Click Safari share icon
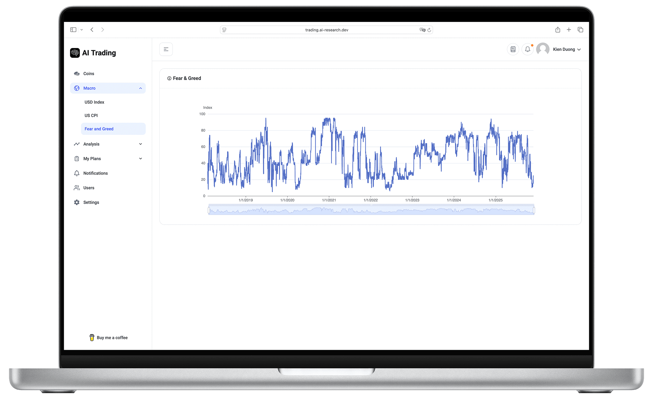This screenshot has height=397, width=653. pos(557,30)
